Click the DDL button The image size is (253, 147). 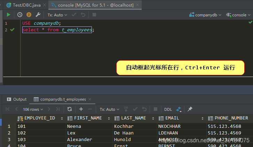pos(168,109)
